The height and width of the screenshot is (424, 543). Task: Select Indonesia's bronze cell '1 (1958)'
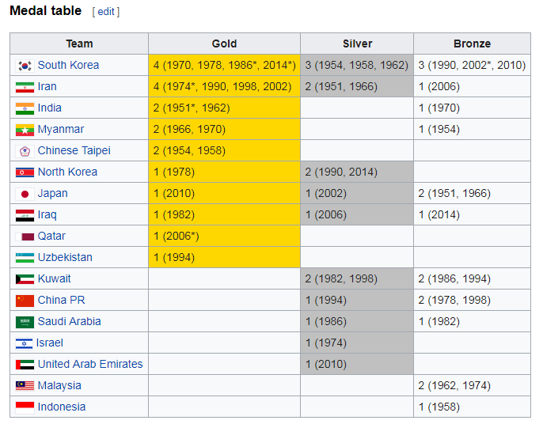pos(472,407)
